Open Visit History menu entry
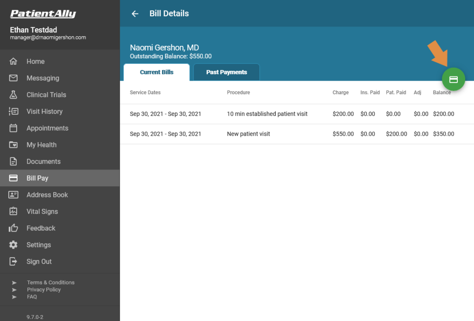Viewport: 474px width, 321px height. pos(60,111)
